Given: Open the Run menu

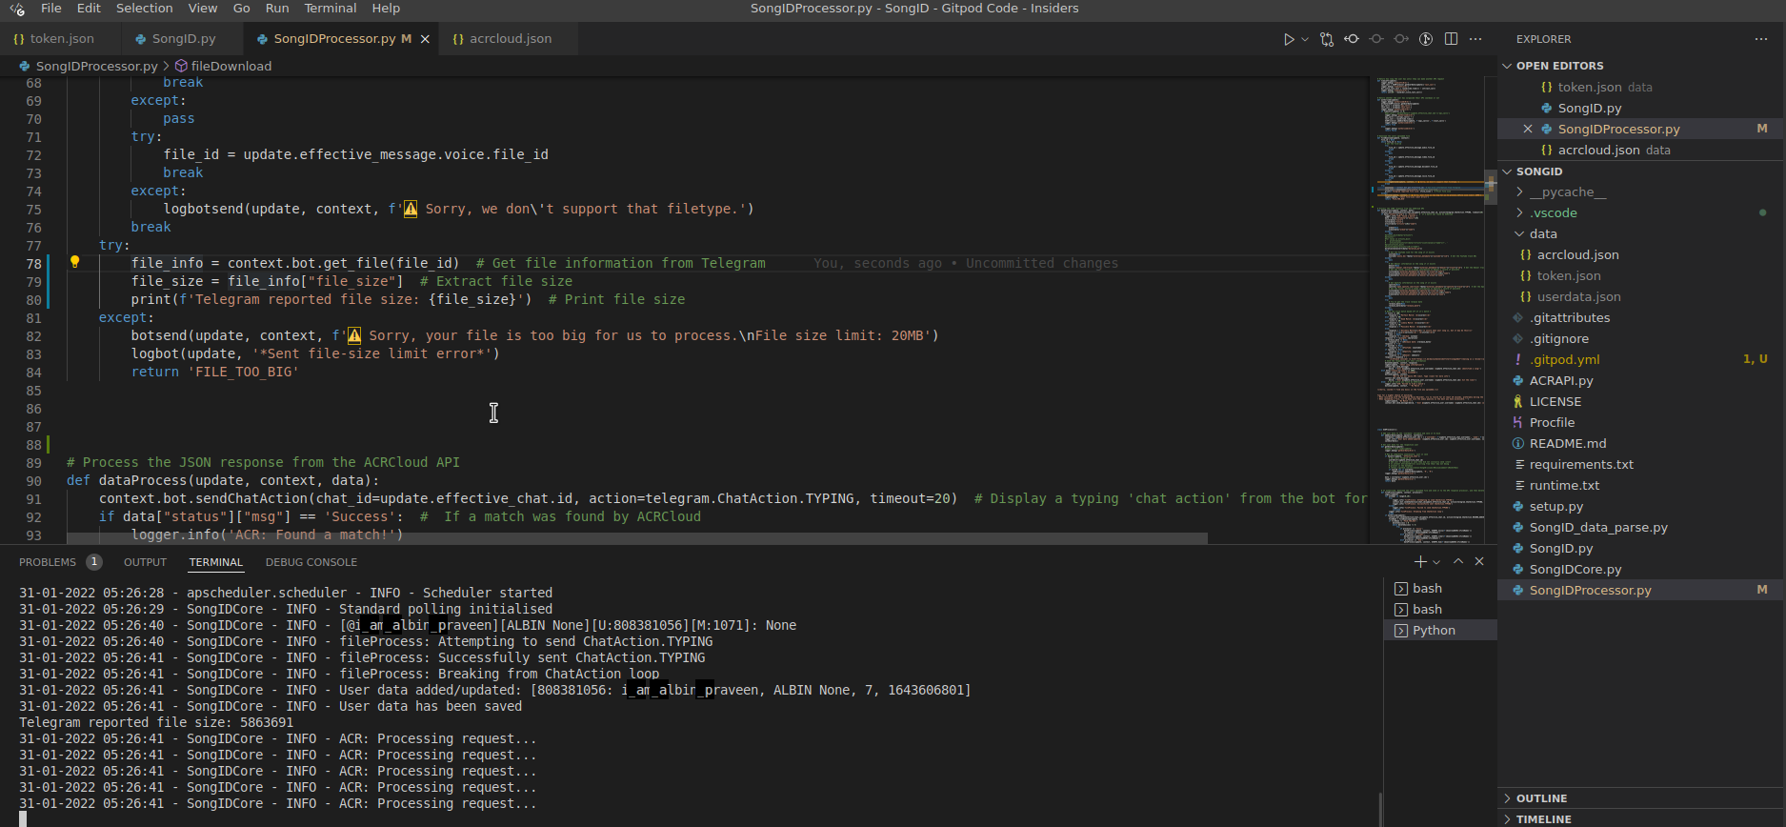Looking at the screenshot, I should [x=277, y=9].
